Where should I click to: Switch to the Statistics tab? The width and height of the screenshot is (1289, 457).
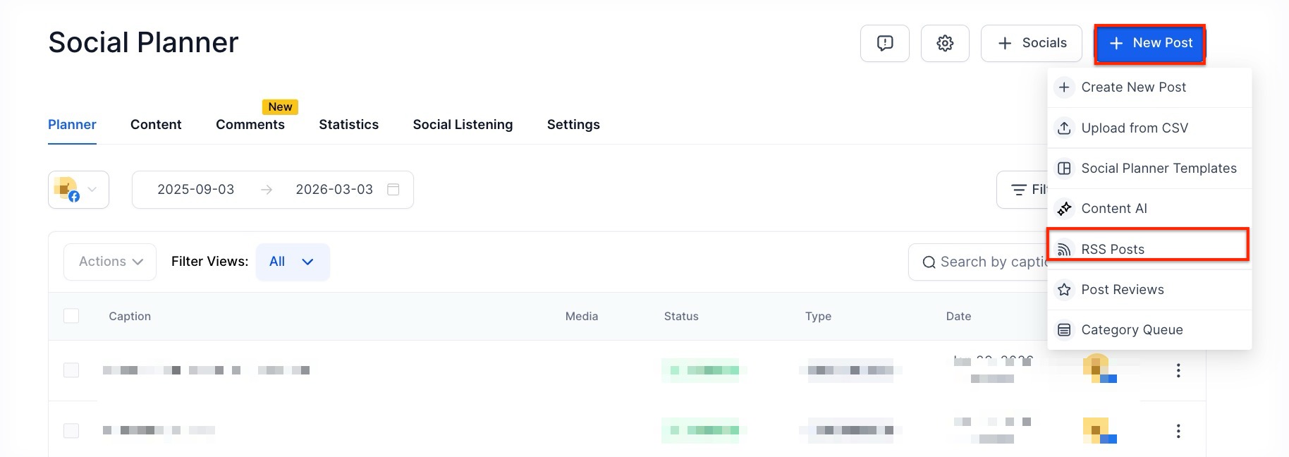pos(348,125)
